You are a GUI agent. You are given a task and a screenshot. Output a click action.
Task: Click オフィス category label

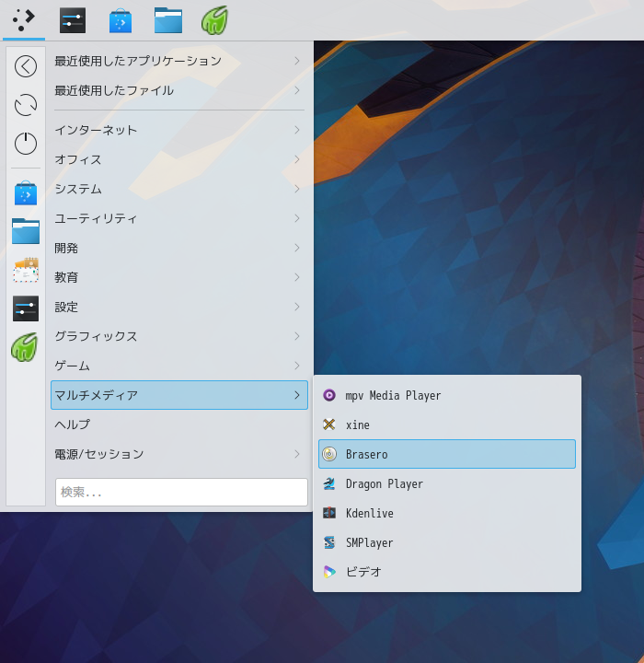point(78,159)
